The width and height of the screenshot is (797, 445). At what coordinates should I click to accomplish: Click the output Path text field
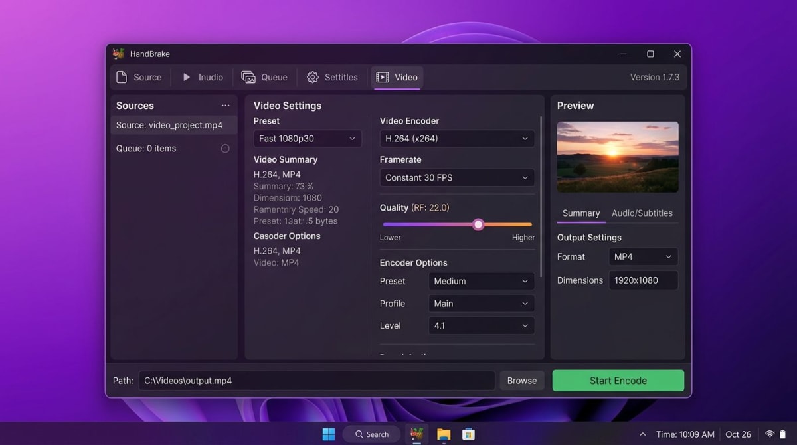[317, 381]
